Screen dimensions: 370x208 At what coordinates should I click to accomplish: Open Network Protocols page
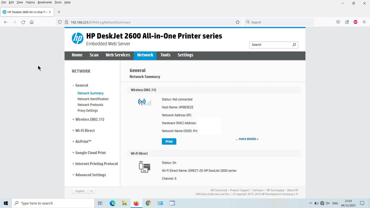click(90, 105)
